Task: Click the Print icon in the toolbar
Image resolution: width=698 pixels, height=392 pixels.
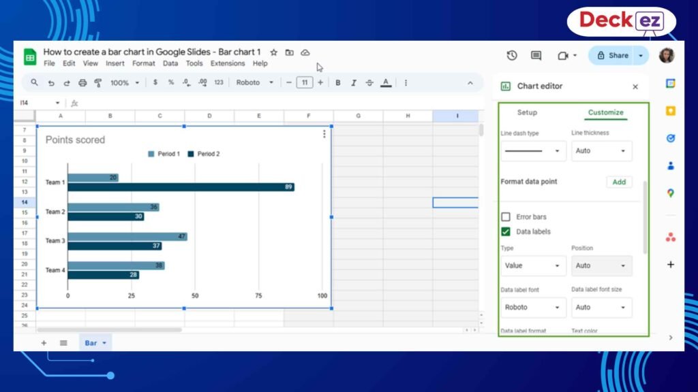Action: [x=82, y=82]
